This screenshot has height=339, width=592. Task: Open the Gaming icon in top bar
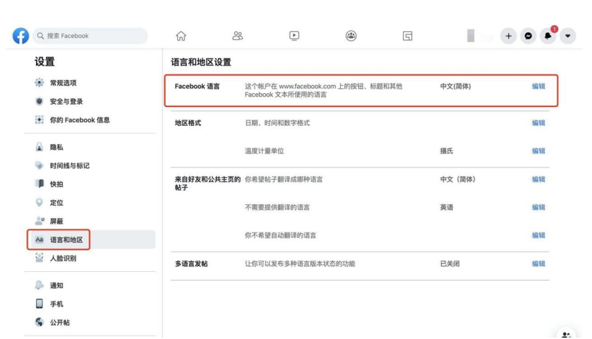[408, 36]
